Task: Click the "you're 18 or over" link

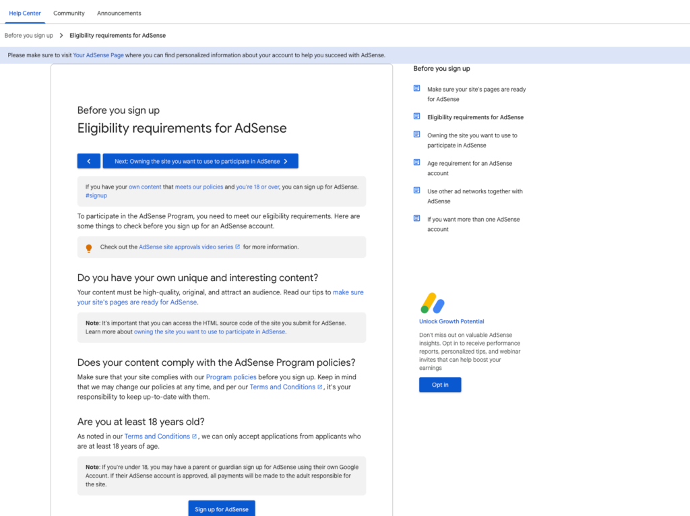Action: tap(257, 187)
